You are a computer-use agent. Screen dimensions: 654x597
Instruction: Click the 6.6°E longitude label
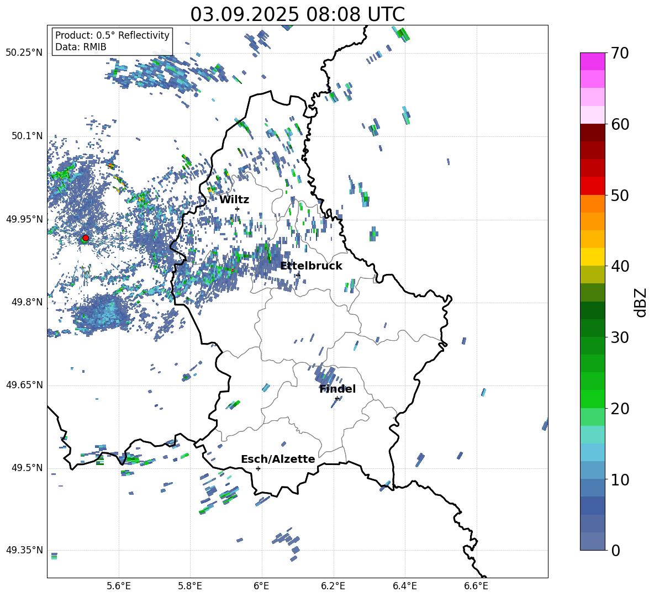click(476, 586)
